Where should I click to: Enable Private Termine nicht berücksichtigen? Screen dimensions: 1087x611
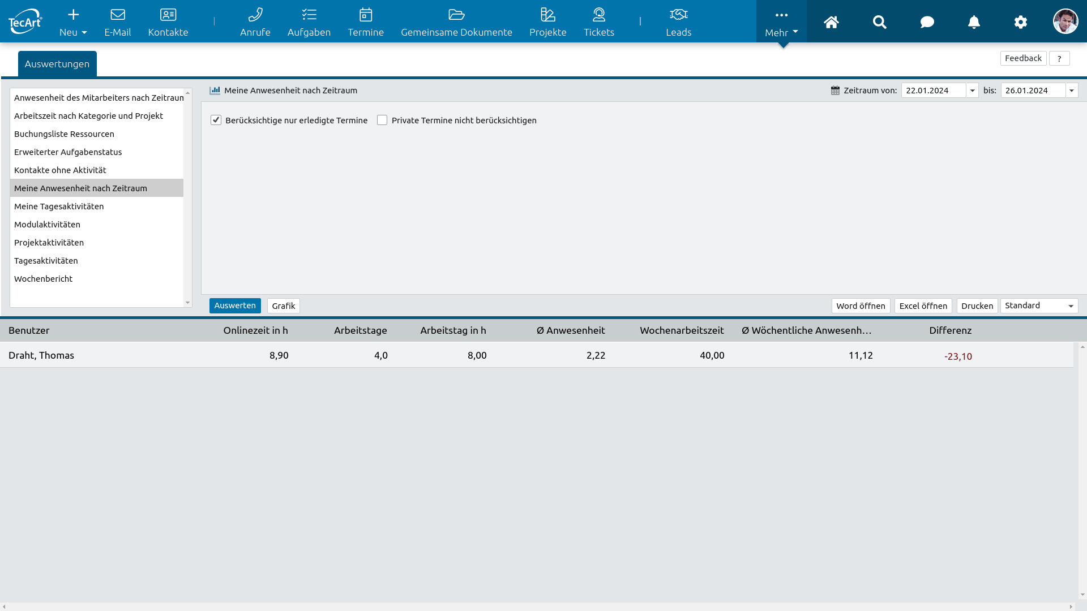(x=382, y=120)
